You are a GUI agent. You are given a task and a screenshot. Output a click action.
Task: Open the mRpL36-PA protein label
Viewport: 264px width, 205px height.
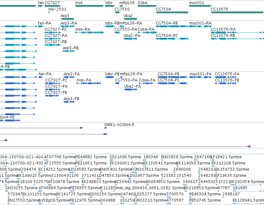[131, 74]
